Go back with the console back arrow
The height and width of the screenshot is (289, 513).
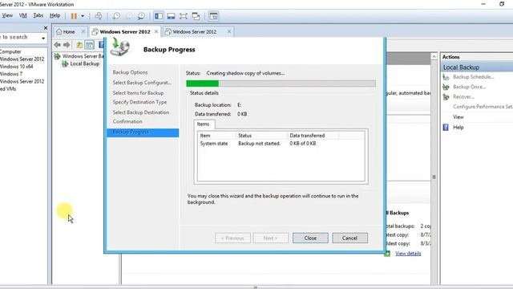tap(58, 45)
